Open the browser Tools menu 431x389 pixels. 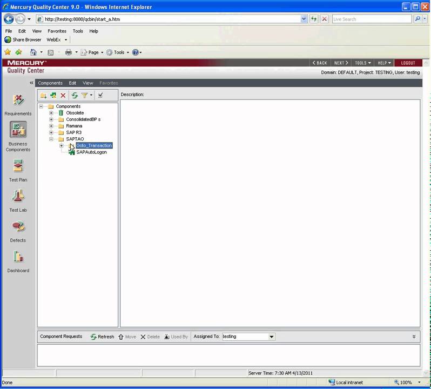tap(78, 31)
